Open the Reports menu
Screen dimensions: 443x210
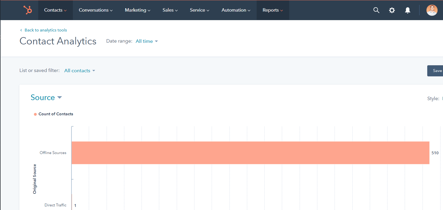click(x=272, y=10)
